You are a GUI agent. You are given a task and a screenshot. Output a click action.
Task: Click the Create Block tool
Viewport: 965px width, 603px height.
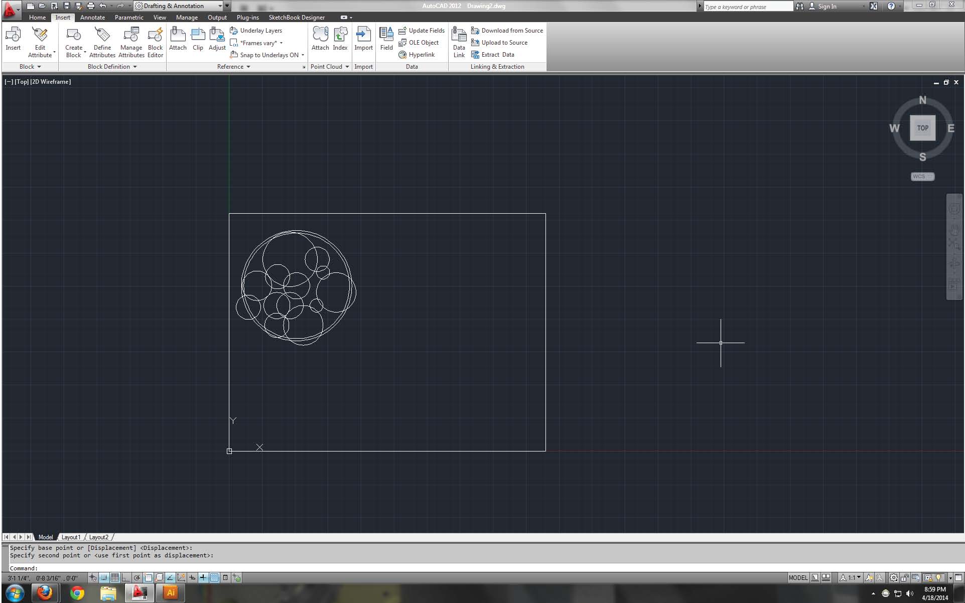pyautogui.click(x=74, y=42)
